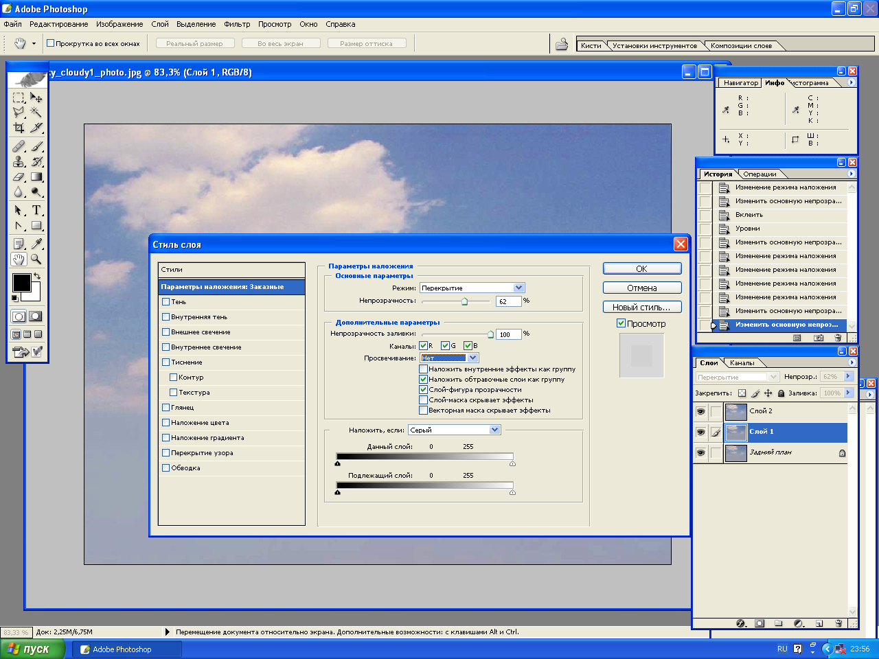This screenshot has height=659, width=879.
Task: Click the fill opacity value field showing 100
Action: click(508, 334)
